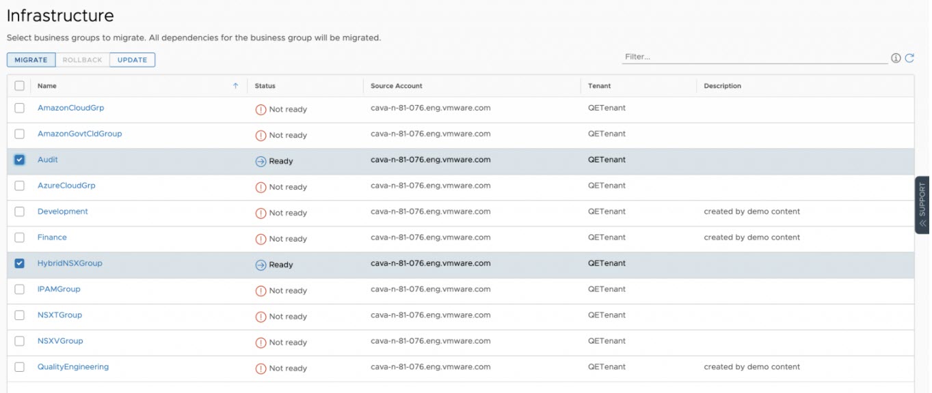Sort by Tenant column header
Screen dimensions: 932x393
[599, 86]
